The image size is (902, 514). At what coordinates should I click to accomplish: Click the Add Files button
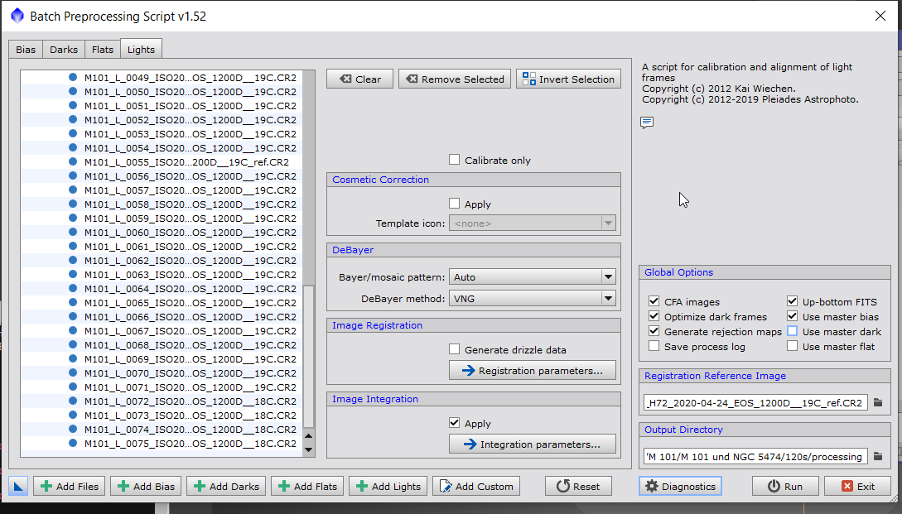click(69, 487)
